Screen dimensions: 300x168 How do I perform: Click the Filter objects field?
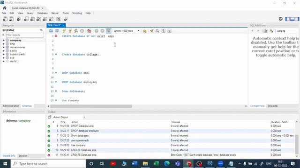25,35
